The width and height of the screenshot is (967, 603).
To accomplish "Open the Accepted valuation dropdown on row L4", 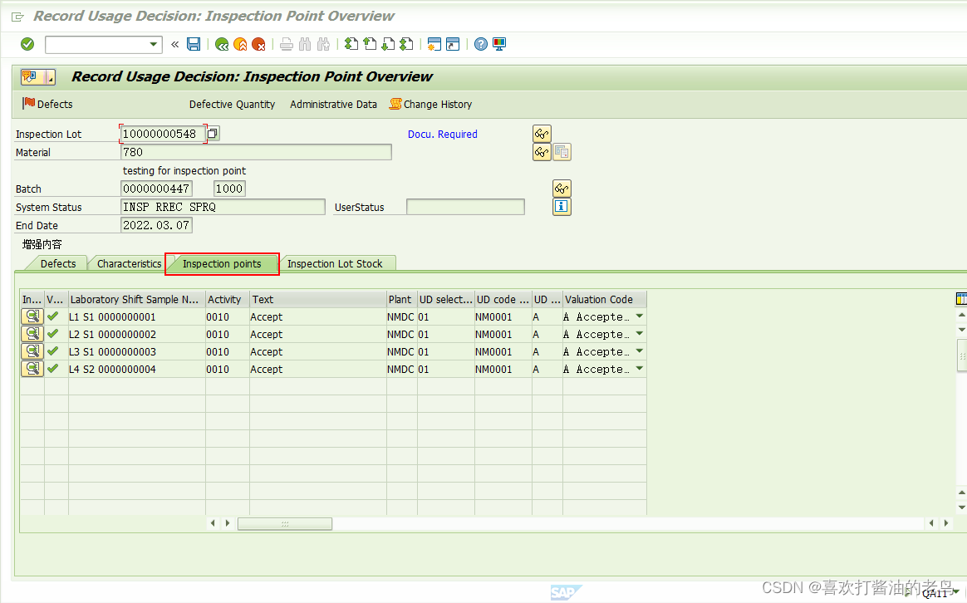I will pos(639,368).
